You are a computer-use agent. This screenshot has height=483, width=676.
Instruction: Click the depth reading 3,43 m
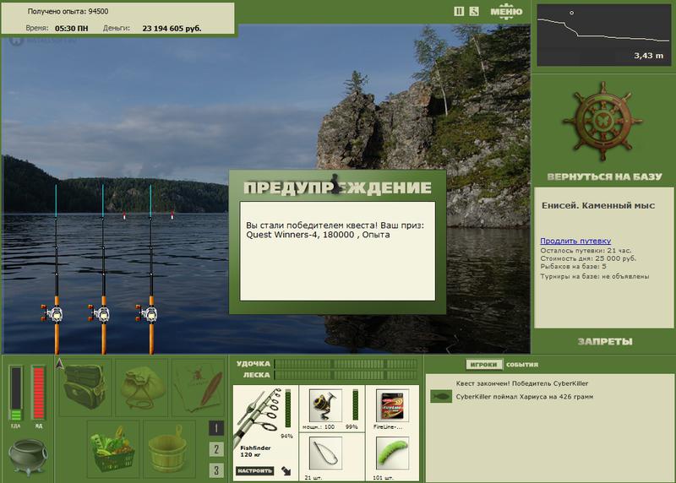click(648, 56)
